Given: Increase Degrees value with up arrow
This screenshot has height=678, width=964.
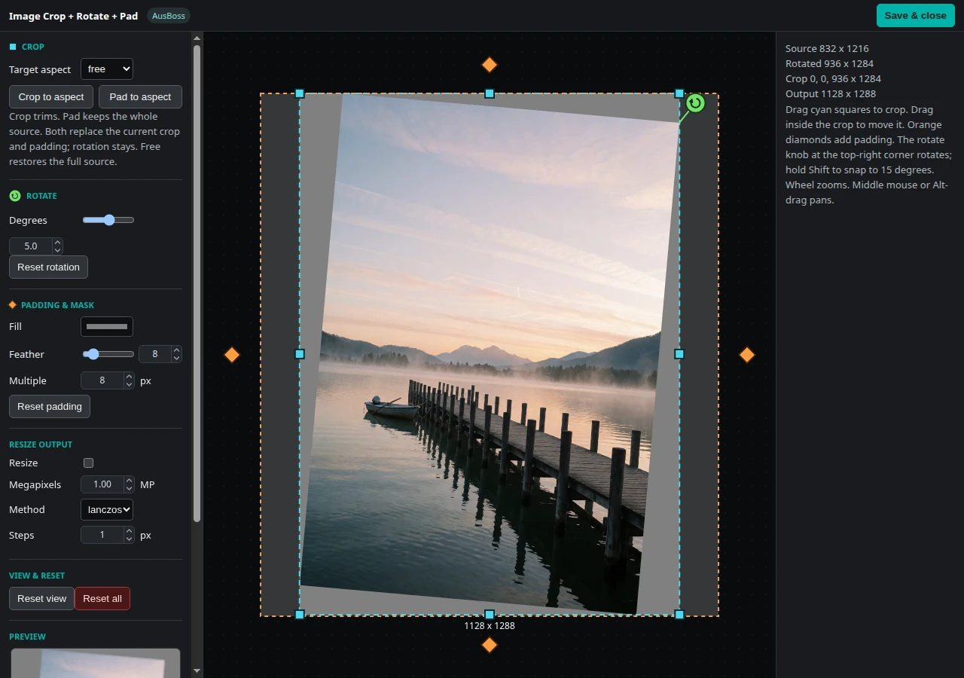Looking at the screenshot, I should (58, 242).
